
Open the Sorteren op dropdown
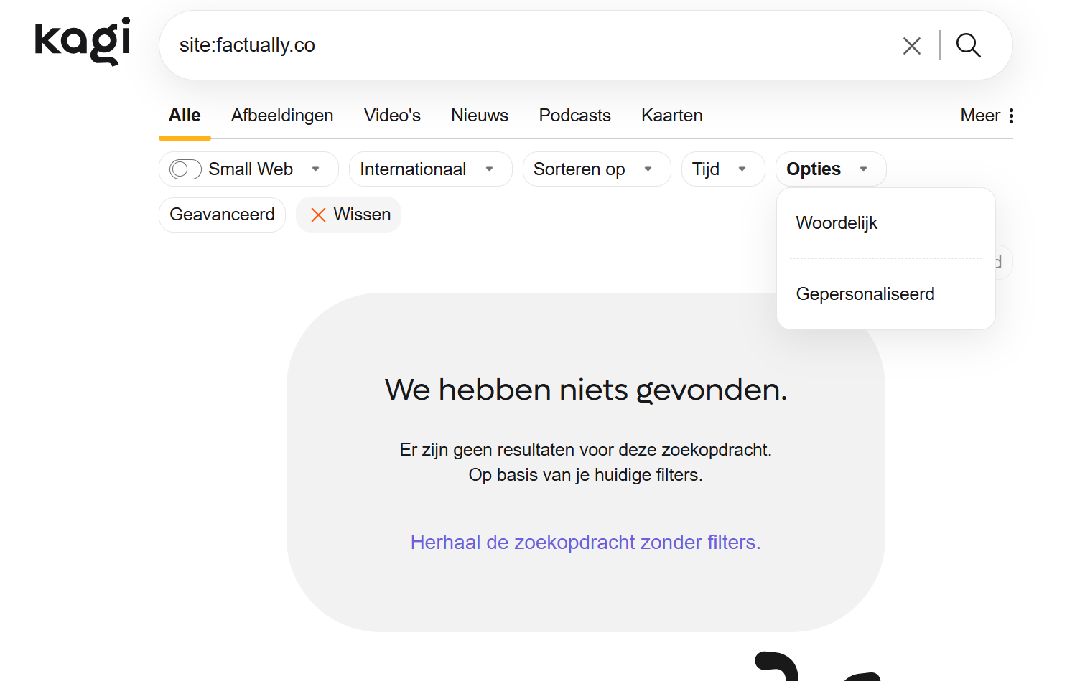point(597,169)
